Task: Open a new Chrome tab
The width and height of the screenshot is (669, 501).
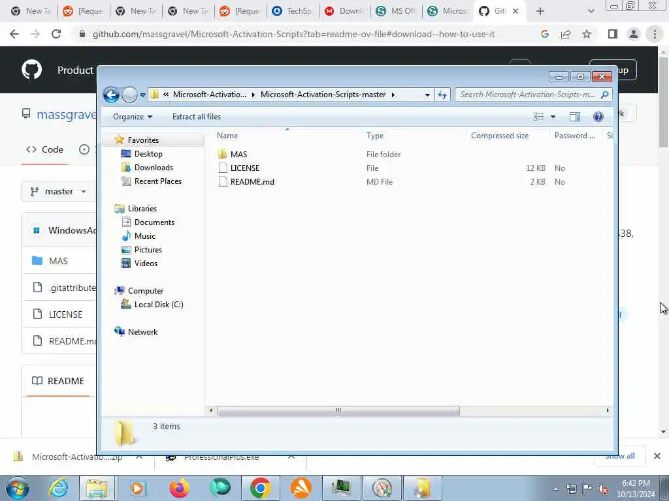Action: click(x=540, y=11)
